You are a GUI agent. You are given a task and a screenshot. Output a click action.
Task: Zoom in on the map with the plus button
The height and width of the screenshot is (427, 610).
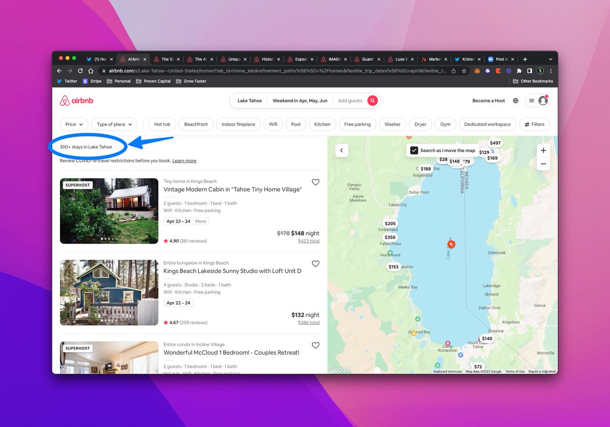coord(543,150)
